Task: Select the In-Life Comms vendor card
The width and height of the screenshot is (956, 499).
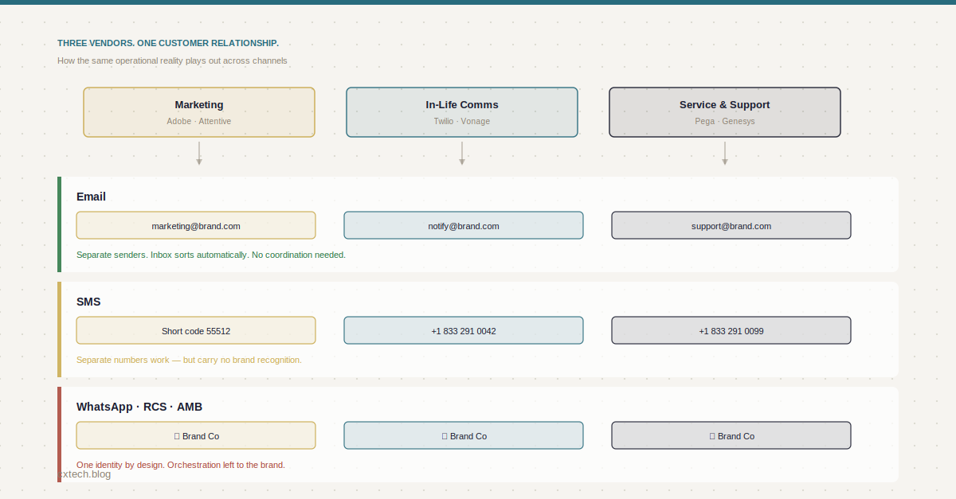Action: click(462, 112)
